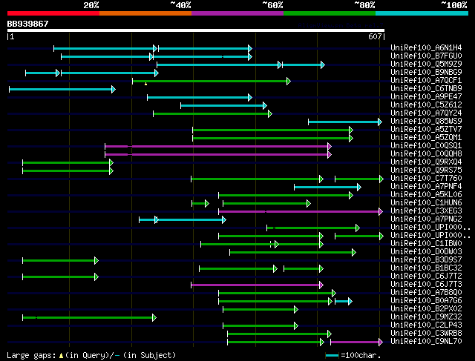Select the UniRef100_Q5M9Z9 hit label
This screenshot has height=361, width=475.
(426, 64)
